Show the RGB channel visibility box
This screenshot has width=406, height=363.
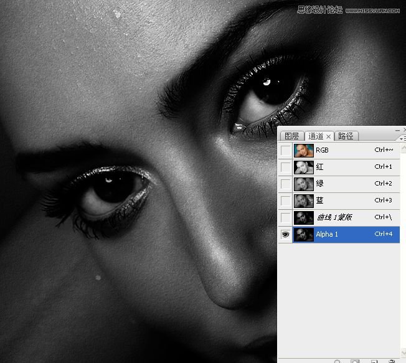pyautogui.click(x=285, y=150)
